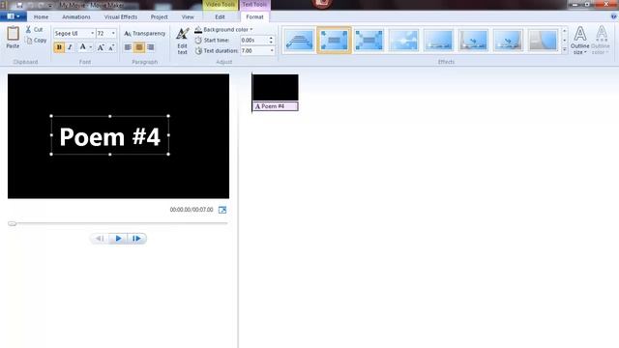Image resolution: width=619 pixels, height=348 pixels.
Task: Decrease Start time with down arrow
Action: pos(271,43)
